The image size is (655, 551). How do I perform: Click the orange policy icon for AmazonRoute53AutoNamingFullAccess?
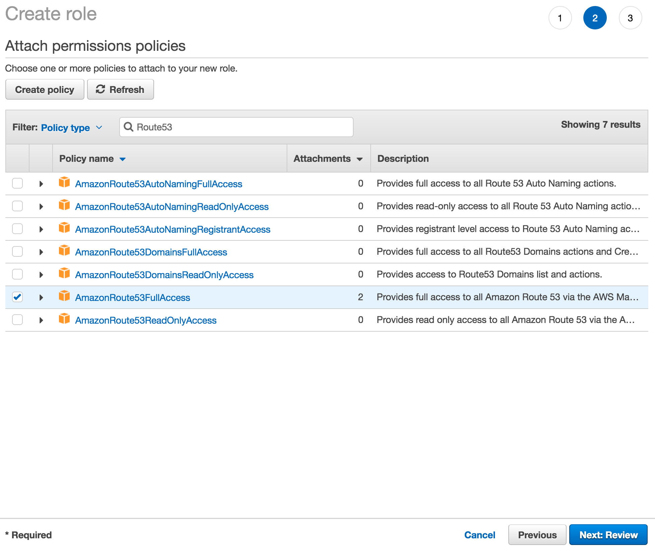[x=64, y=183]
